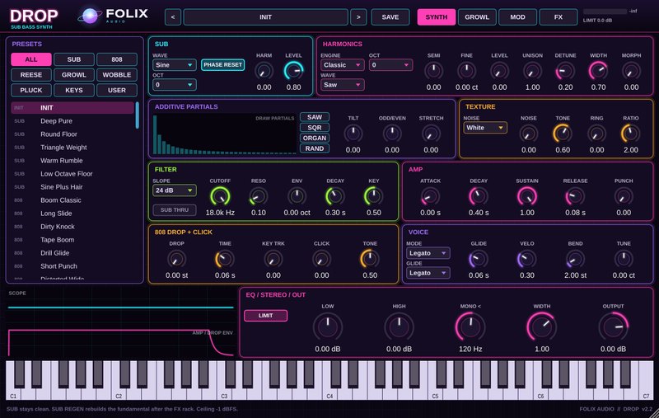The image size is (659, 418).
Task: Click the Filter CUTOFF knob
Action: point(220,196)
